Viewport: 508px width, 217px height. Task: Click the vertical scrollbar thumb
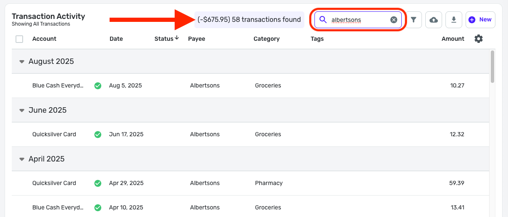coord(492,66)
